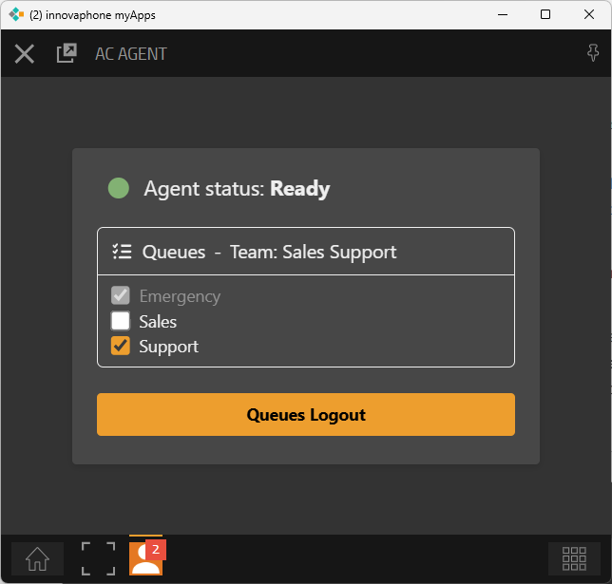Open the all apps grid icon
Screen dimensions: 612x584
(574, 558)
